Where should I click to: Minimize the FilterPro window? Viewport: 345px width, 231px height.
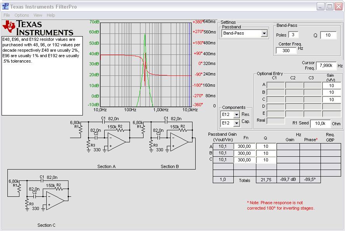320,7
